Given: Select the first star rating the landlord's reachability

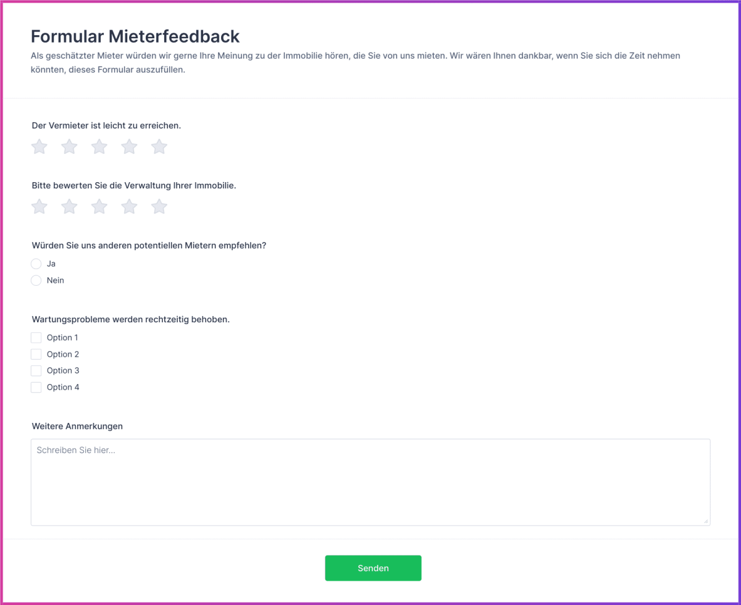Looking at the screenshot, I should tap(39, 147).
